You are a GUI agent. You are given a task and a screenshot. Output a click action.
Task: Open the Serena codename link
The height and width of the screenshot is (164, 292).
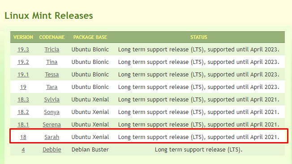pyautogui.click(x=52, y=124)
